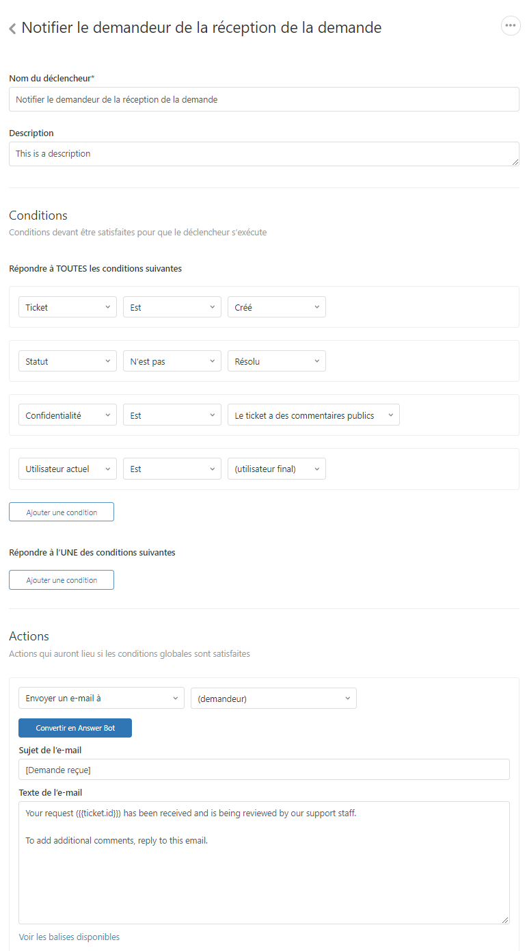Image resolution: width=527 pixels, height=951 pixels.
Task: Click the Convertir en Answer Bot button
Action: pos(75,728)
